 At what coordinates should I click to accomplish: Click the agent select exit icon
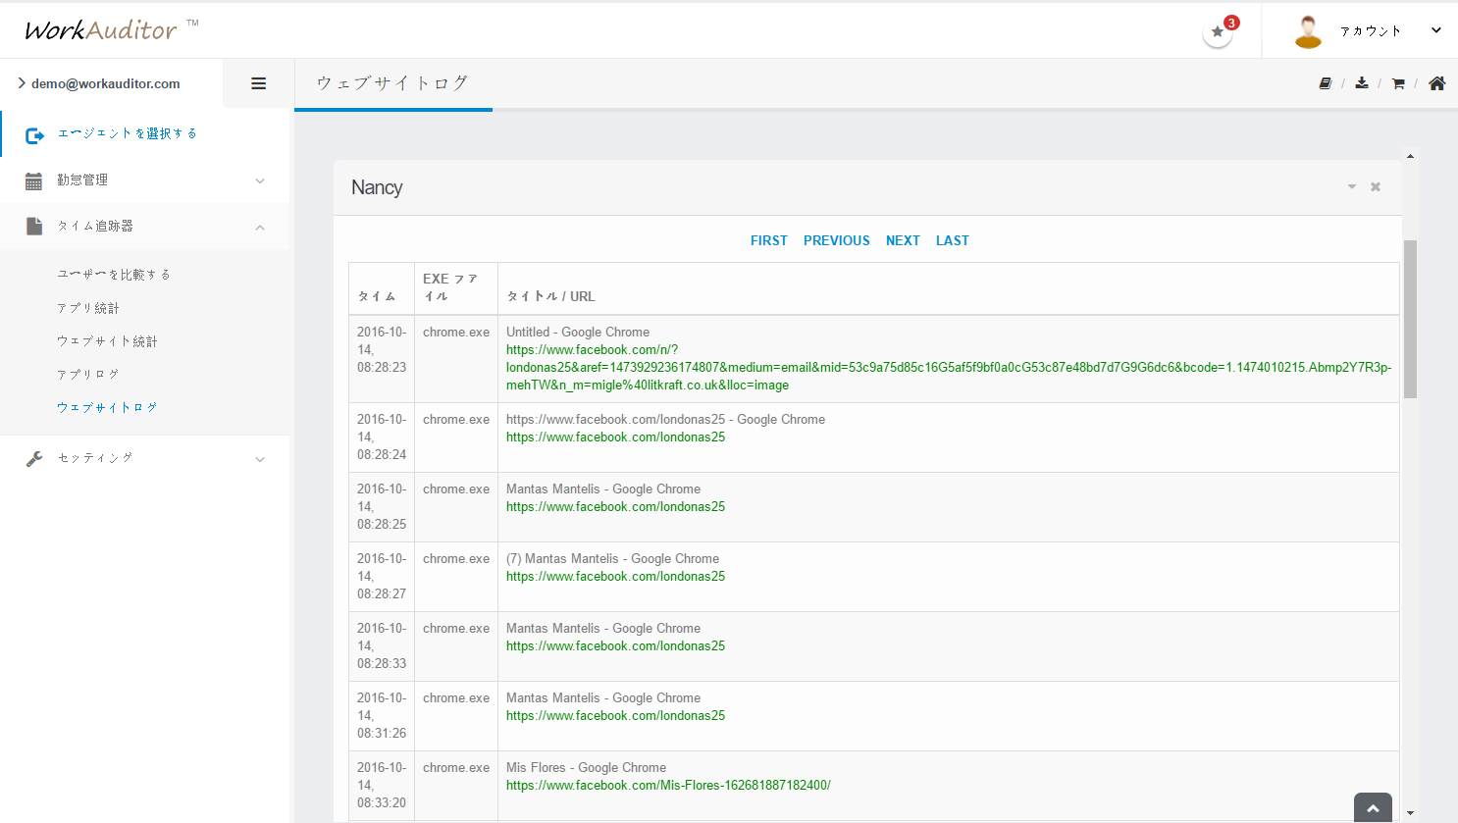pyautogui.click(x=34, y=135)
